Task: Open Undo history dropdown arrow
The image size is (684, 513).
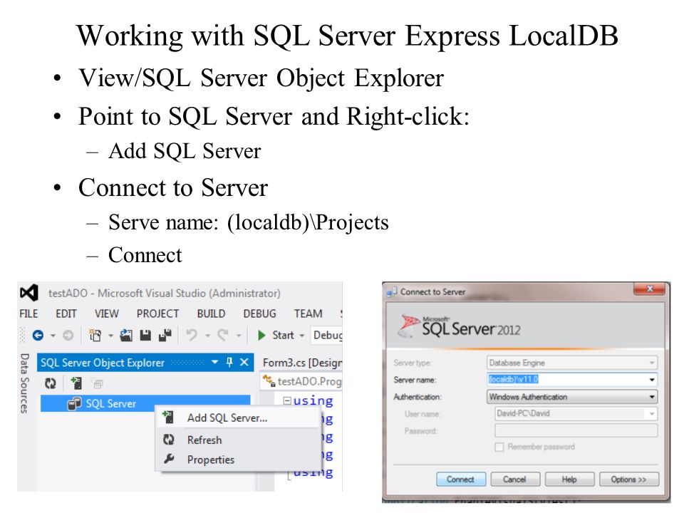Action: (x=207, y=336)
